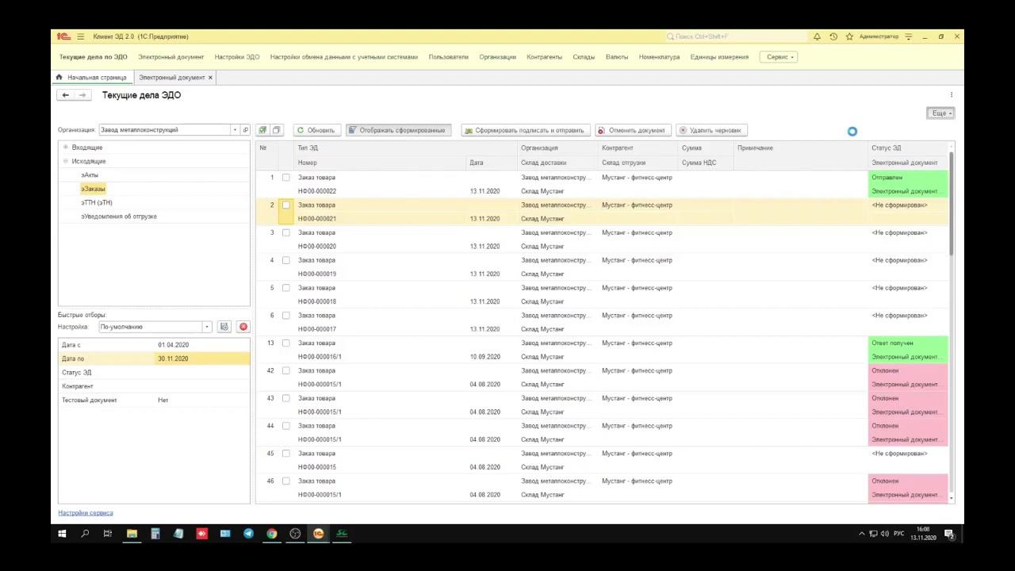Click the save filter settings icon
The height and width of the screenshot is (571, 1015).
tap(224, 327)
